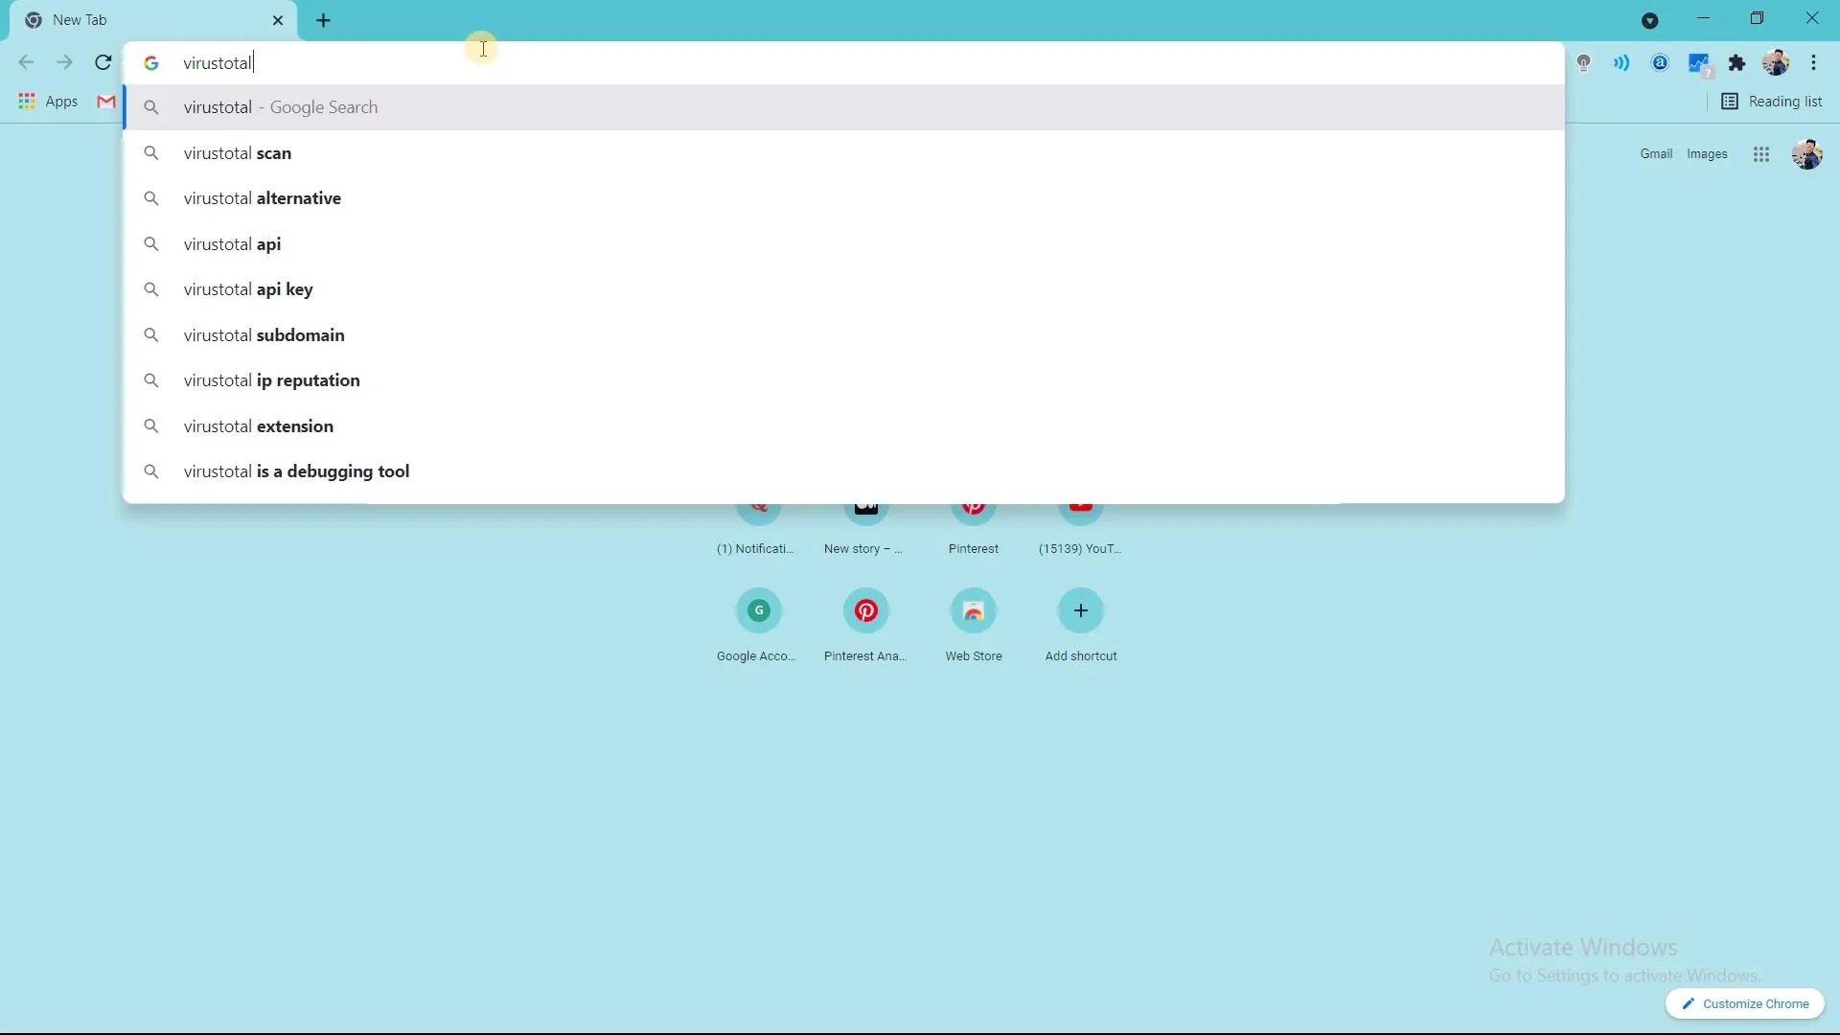Image resolution: width=1840 pixels, height=1035 pixels.
Task: Click the Images link
Action: (1706, 154)
